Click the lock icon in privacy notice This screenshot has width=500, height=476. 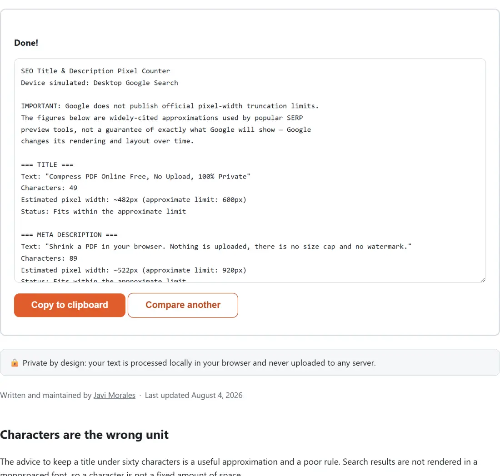pyautogui.click(x=15, y=363)
